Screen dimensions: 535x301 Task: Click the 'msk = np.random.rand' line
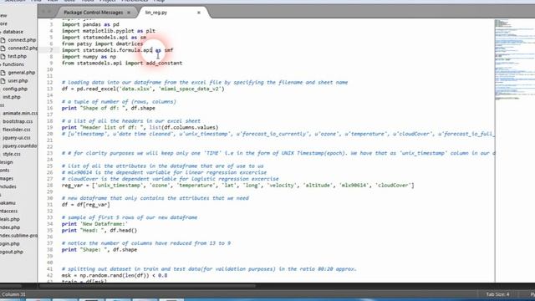[115, 275]
